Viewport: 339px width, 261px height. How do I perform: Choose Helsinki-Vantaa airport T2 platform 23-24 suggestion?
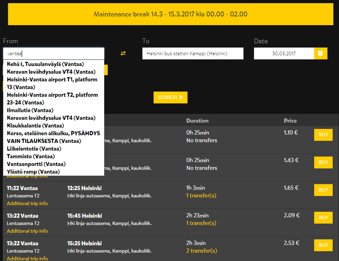point(52,98)
